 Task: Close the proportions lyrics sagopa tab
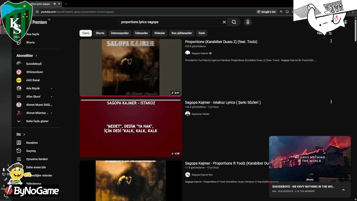59,4
